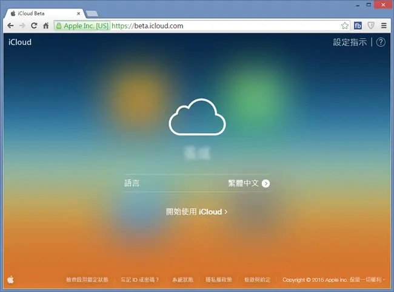
Task: Reload the iCloud Beta page
Action: click(x=34, y=25)
